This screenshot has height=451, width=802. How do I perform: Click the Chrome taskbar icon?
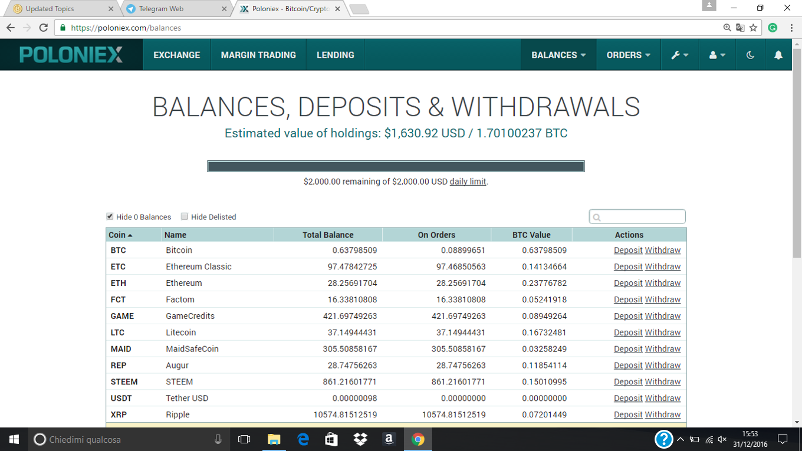point(418,439)
